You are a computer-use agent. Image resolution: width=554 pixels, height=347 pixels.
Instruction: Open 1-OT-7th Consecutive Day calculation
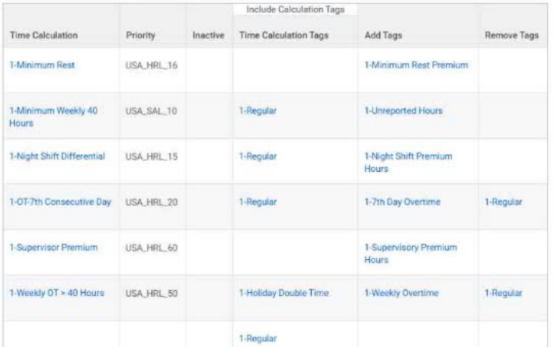coord(60,202)
